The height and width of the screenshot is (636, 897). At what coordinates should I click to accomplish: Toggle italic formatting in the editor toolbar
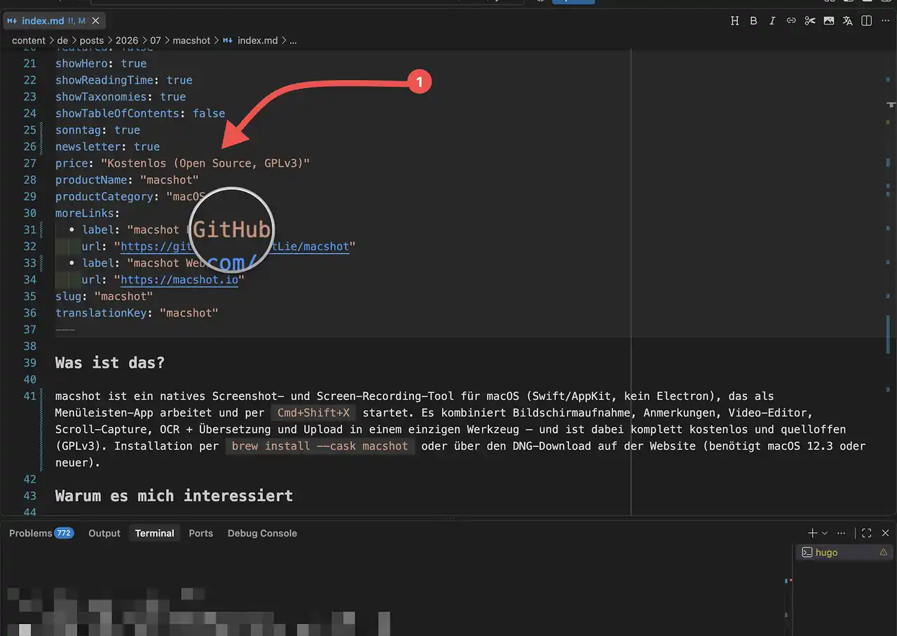[x=772, y=21]
